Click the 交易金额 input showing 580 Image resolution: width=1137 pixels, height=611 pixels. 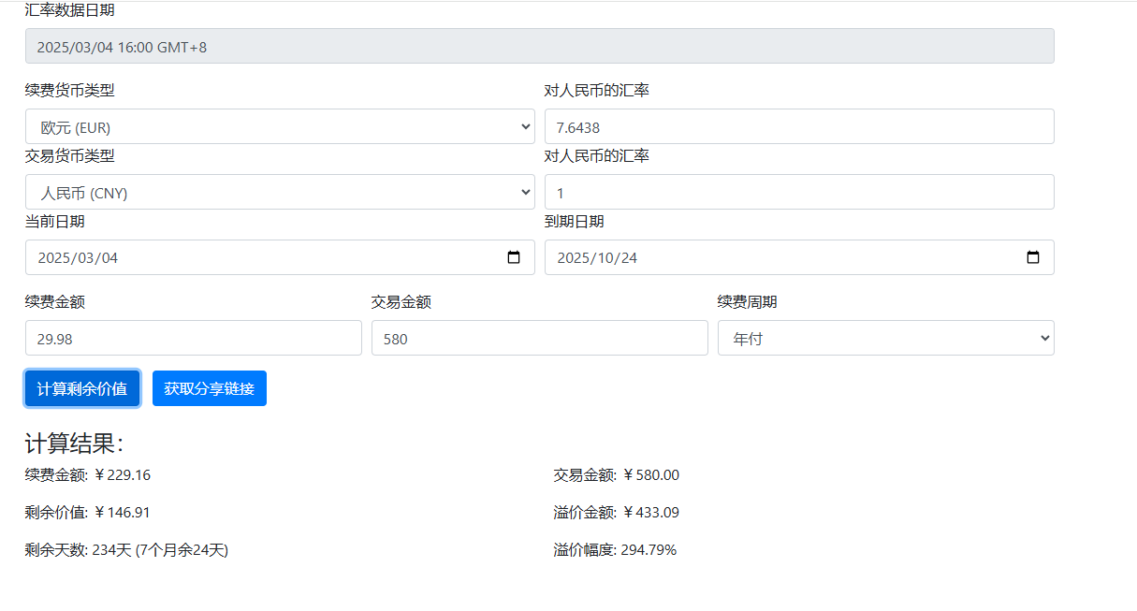click(x=539, y=338)
